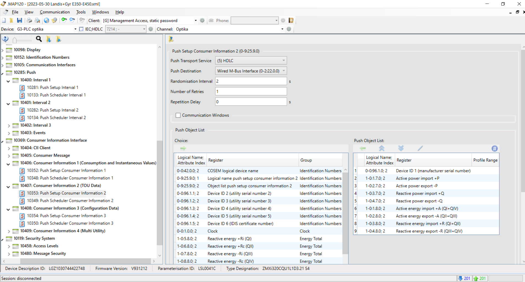This screenshot has width=525, height=282.
Task: Open the Tools menu
Action: click(81, 12)
